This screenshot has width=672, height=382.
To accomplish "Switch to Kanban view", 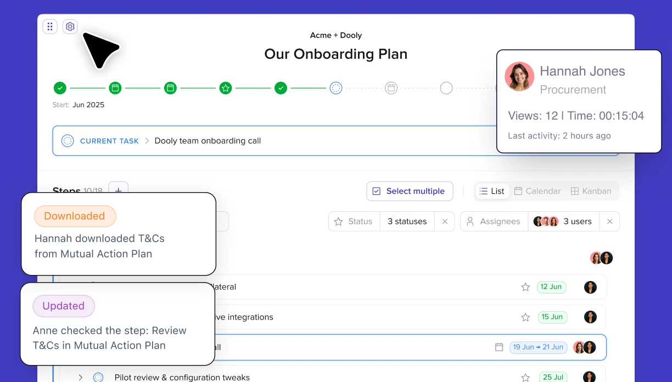I will [591, 191].
